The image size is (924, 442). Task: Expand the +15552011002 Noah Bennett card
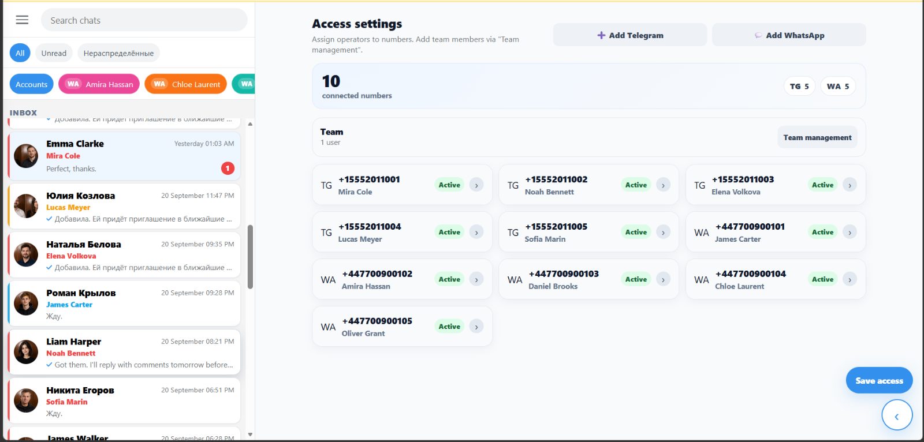coord(663,185)
